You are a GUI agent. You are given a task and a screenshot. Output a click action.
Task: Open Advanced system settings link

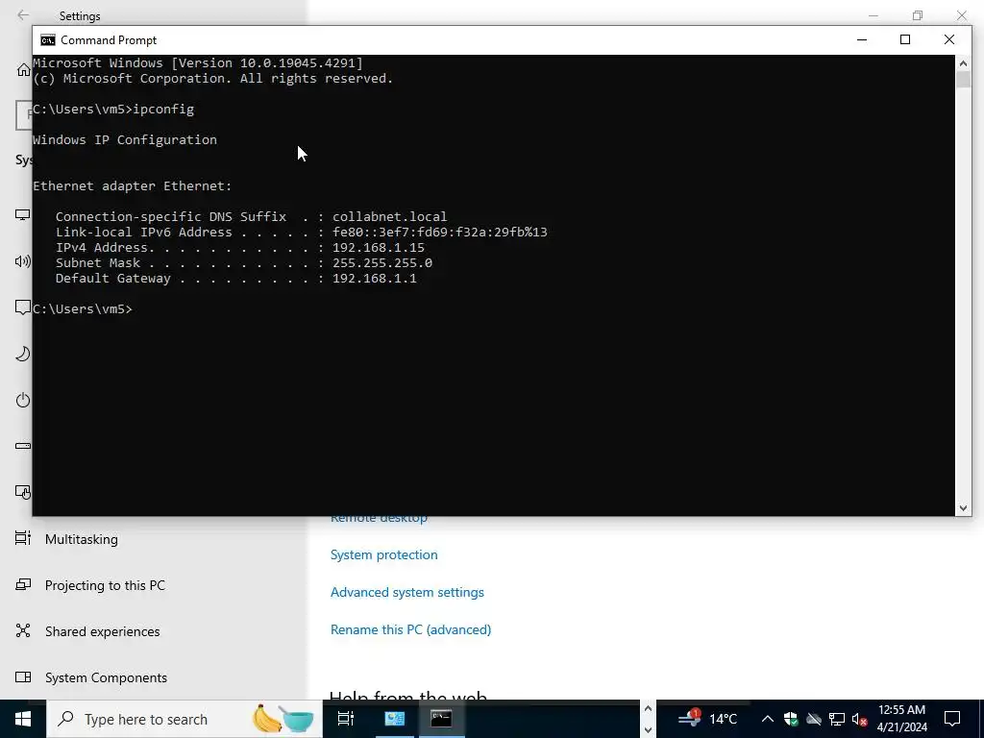pyautogui.click(x=407, y=592)
